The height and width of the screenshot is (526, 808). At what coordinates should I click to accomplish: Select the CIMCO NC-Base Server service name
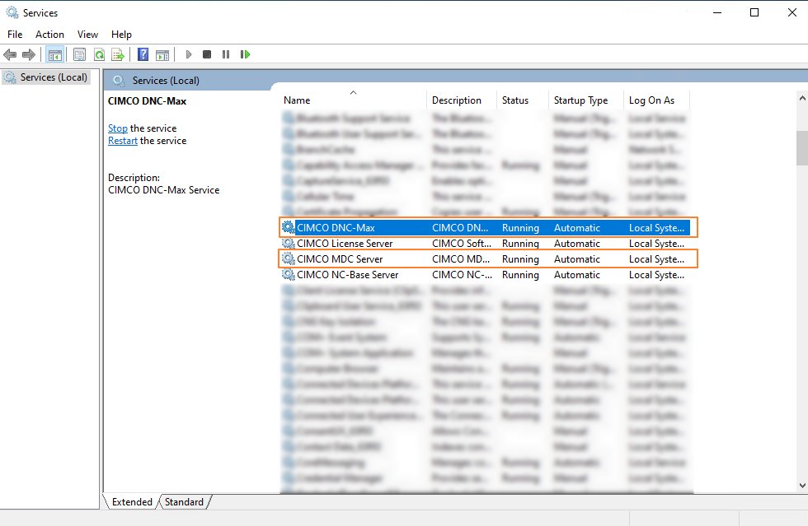point(347,275)
